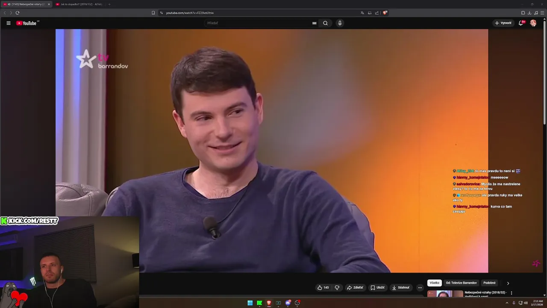The image size is (547, 308).
Task: Go forward in browser history
Action: pos(11,13)
